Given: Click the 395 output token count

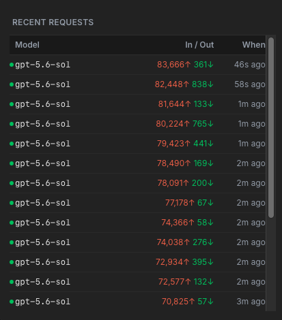Looking at the screenshot, I should (x=203, y=262).
